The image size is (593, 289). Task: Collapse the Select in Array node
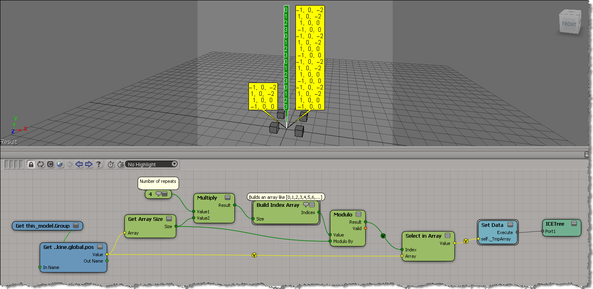(448, 236)
